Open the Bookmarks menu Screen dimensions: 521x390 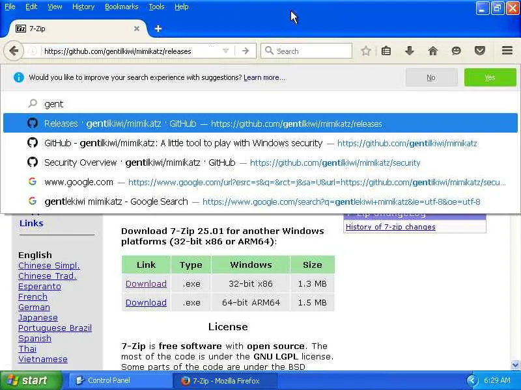(x=122, y=6)
